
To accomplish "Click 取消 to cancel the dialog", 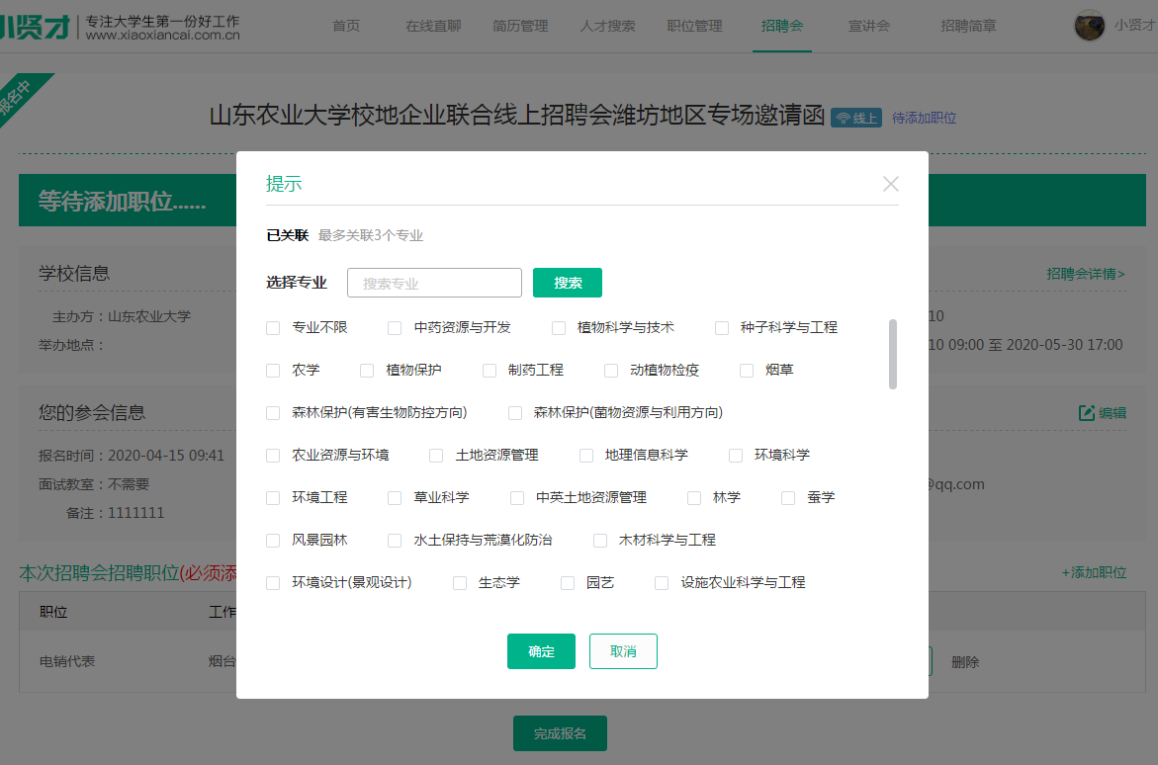I will tap(623, 651).
